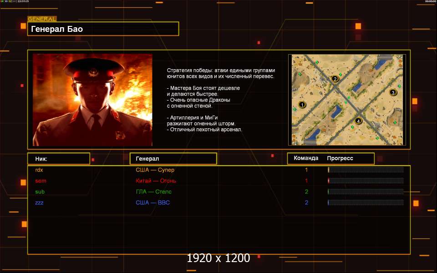Screen dimensions: 437x273
Task: Click the "Генерал Бао" title field
Action: (103, 29)
